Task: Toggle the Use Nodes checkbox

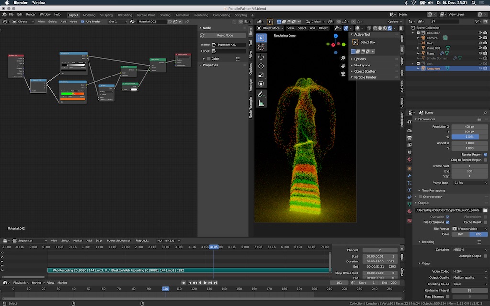Action: [x=82, y=22]
